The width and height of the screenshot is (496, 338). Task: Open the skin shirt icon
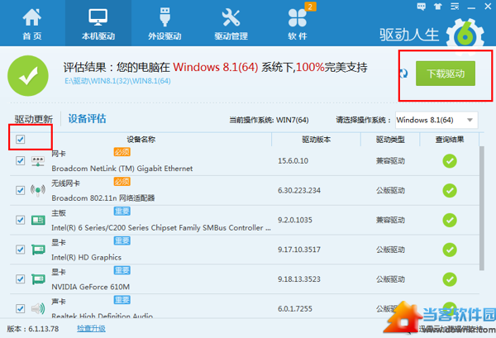(x=438, y=7)
